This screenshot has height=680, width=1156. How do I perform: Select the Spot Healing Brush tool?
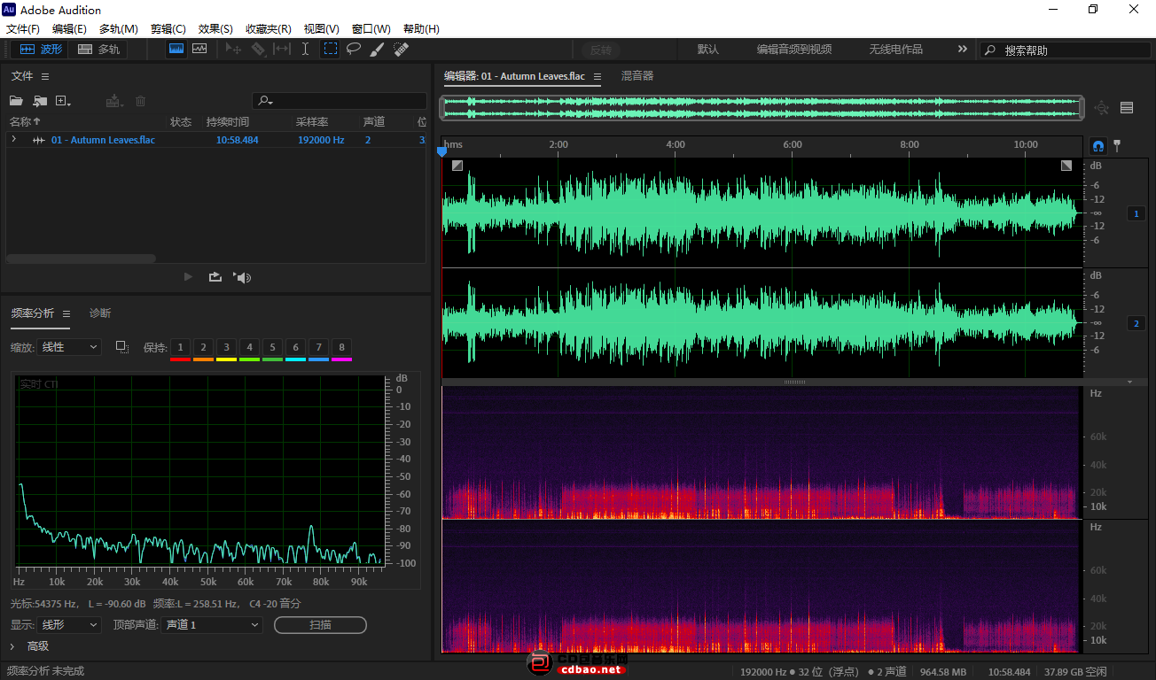[x=401, y=50]
